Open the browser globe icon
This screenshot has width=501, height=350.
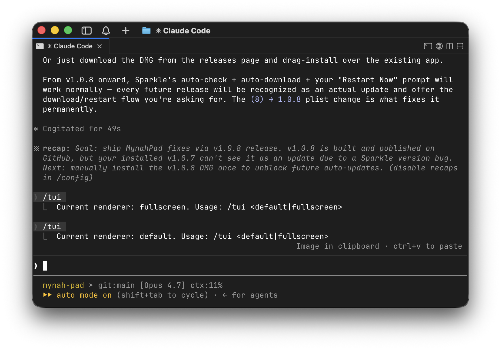(439, 46)
